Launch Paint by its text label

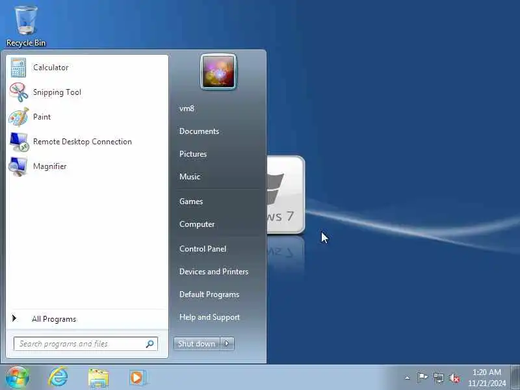point(42,117)
